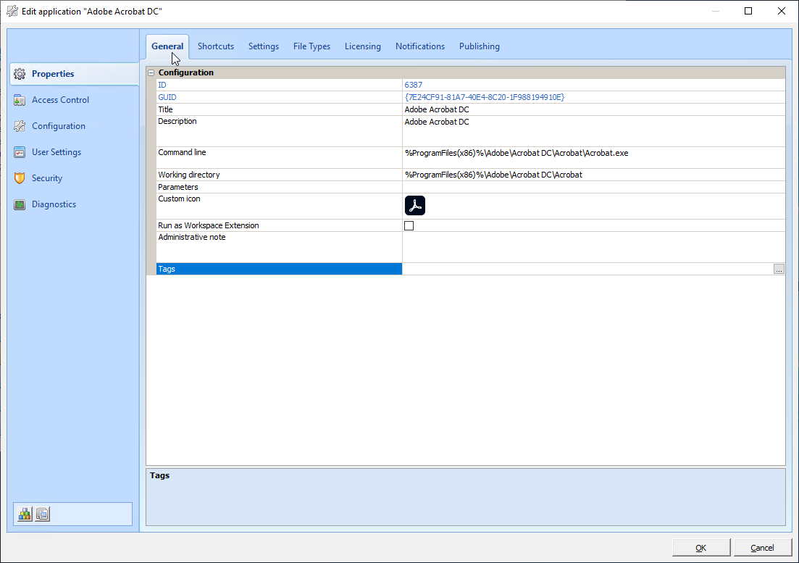The image size is (799, 563).
Task: Click the Security shield icon
Action: click(x=20, y=178)
